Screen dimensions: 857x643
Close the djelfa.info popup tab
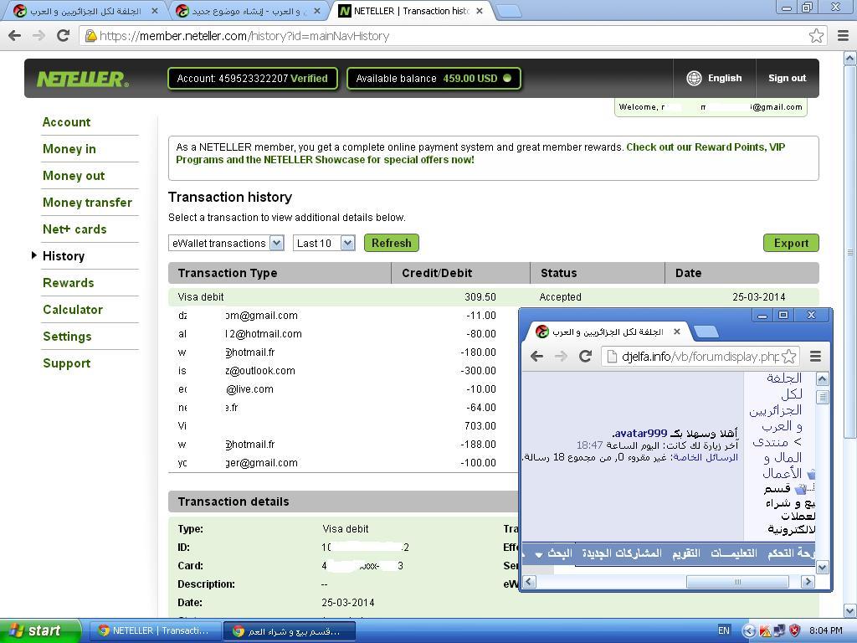(x=676, y=332)
